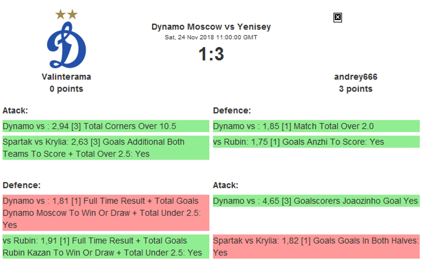
Task: Select the Goals In Both Halves bet
Action: click(x=316, y=247)
